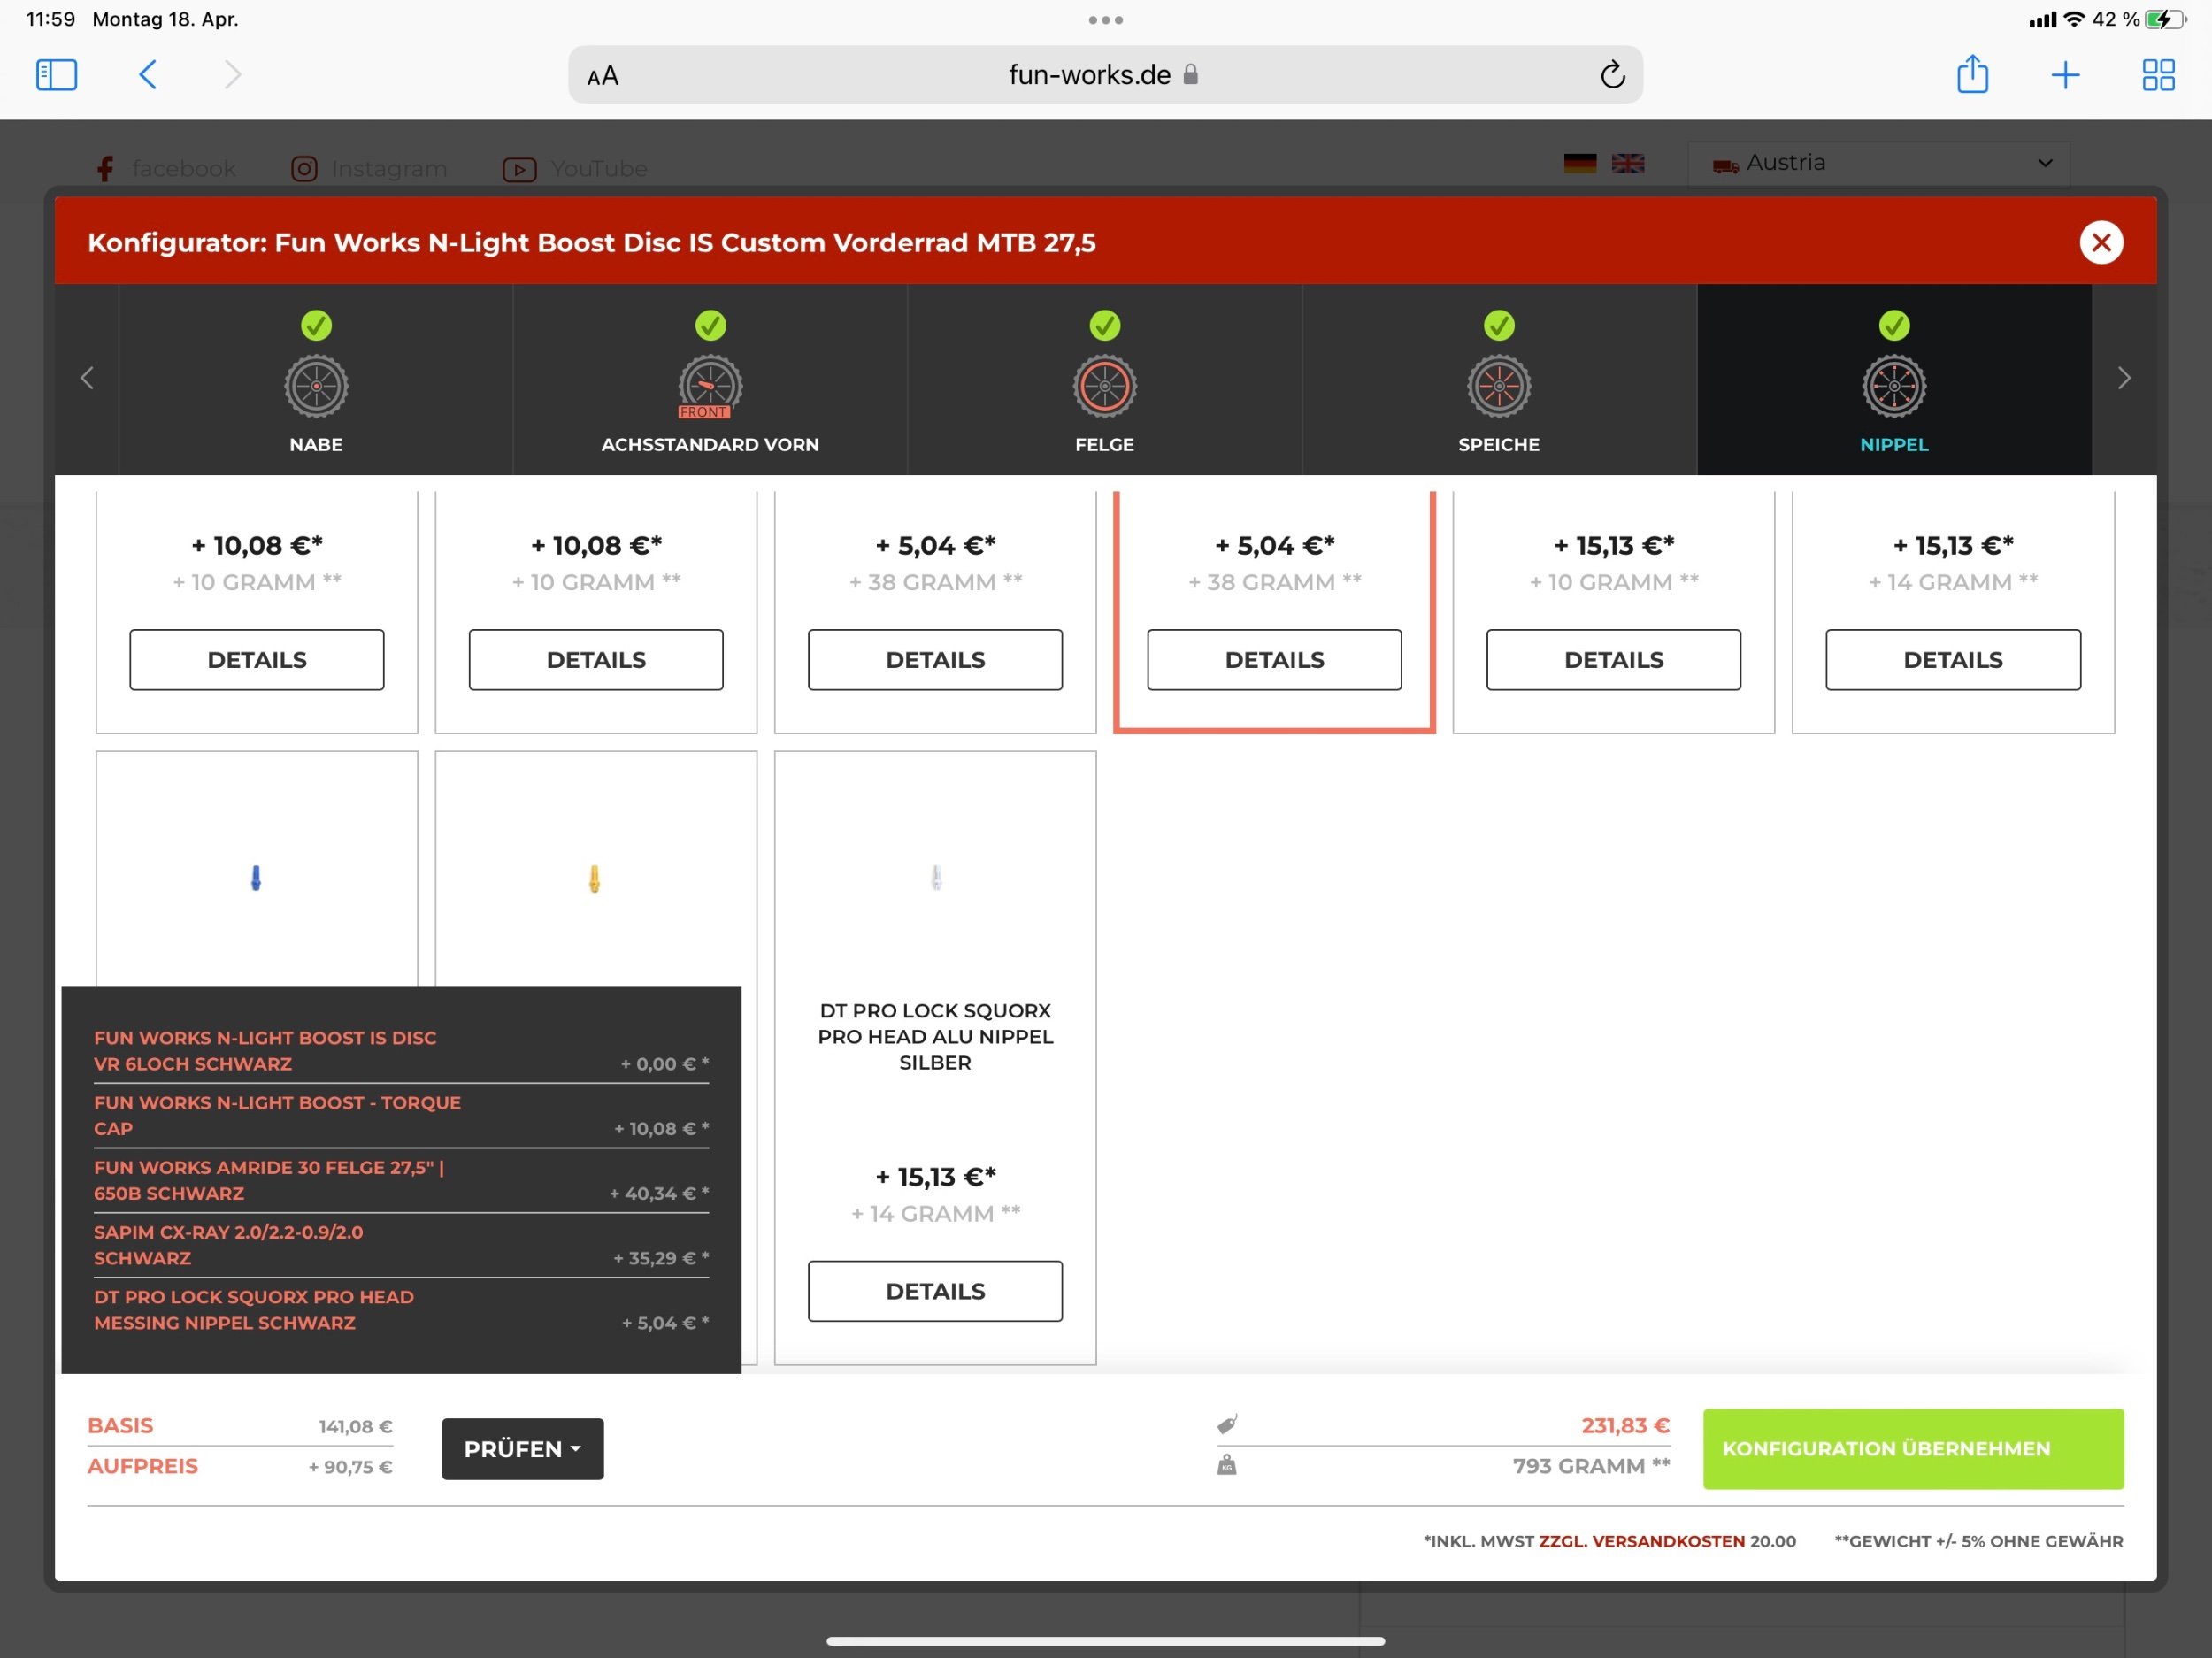Open a new Safari tab
The height and width of the screenshot is (1658, 2212).
[2065, 75]
